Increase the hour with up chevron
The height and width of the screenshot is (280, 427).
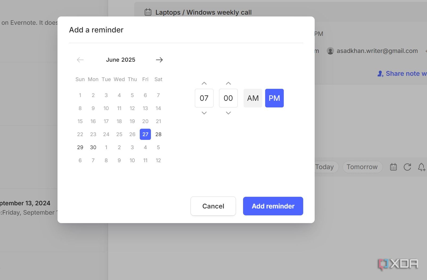click(x=204, y=83)
